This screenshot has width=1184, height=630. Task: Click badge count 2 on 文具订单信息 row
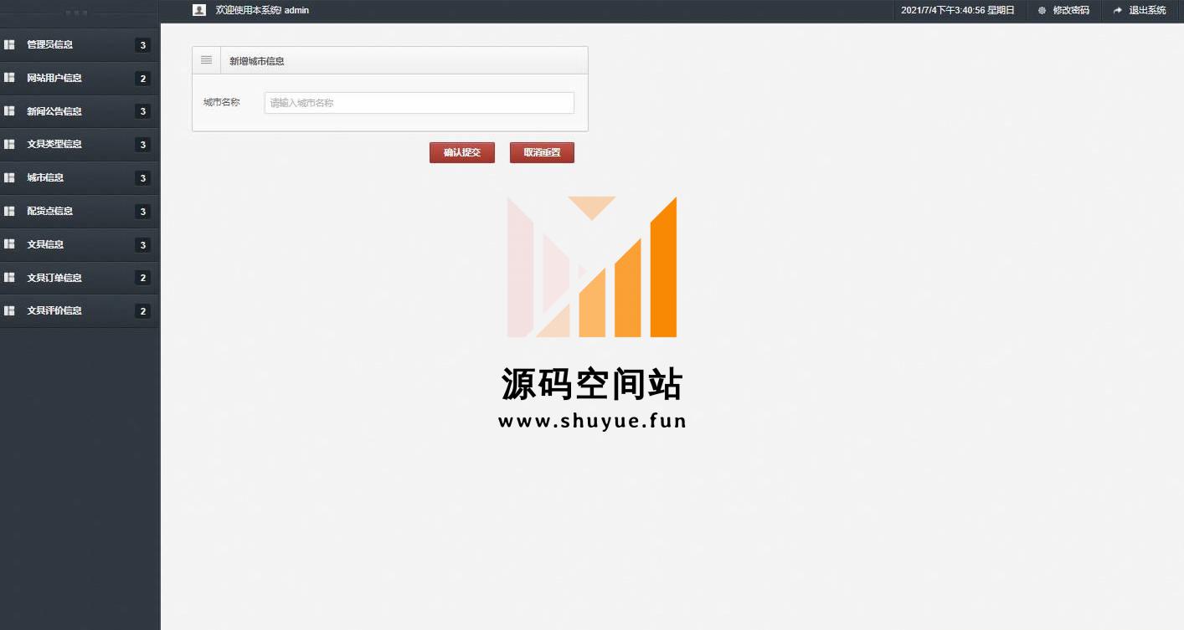point(143,278)
